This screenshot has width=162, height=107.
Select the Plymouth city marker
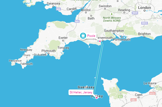(49, 53)
